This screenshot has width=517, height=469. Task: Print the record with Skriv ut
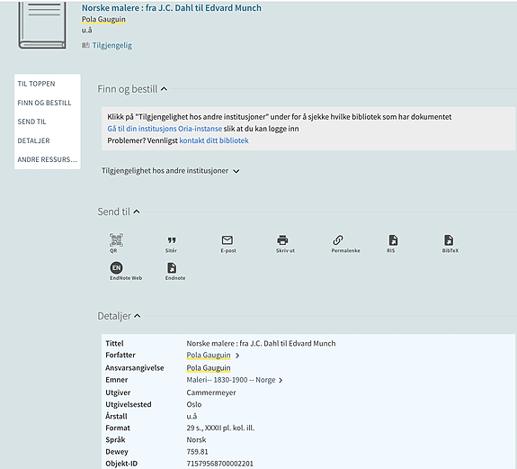[285, 244]
